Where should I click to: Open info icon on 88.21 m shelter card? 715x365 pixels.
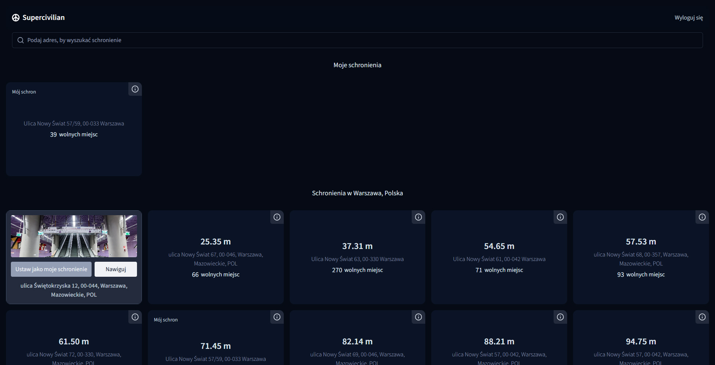click(x=560, y=317)
